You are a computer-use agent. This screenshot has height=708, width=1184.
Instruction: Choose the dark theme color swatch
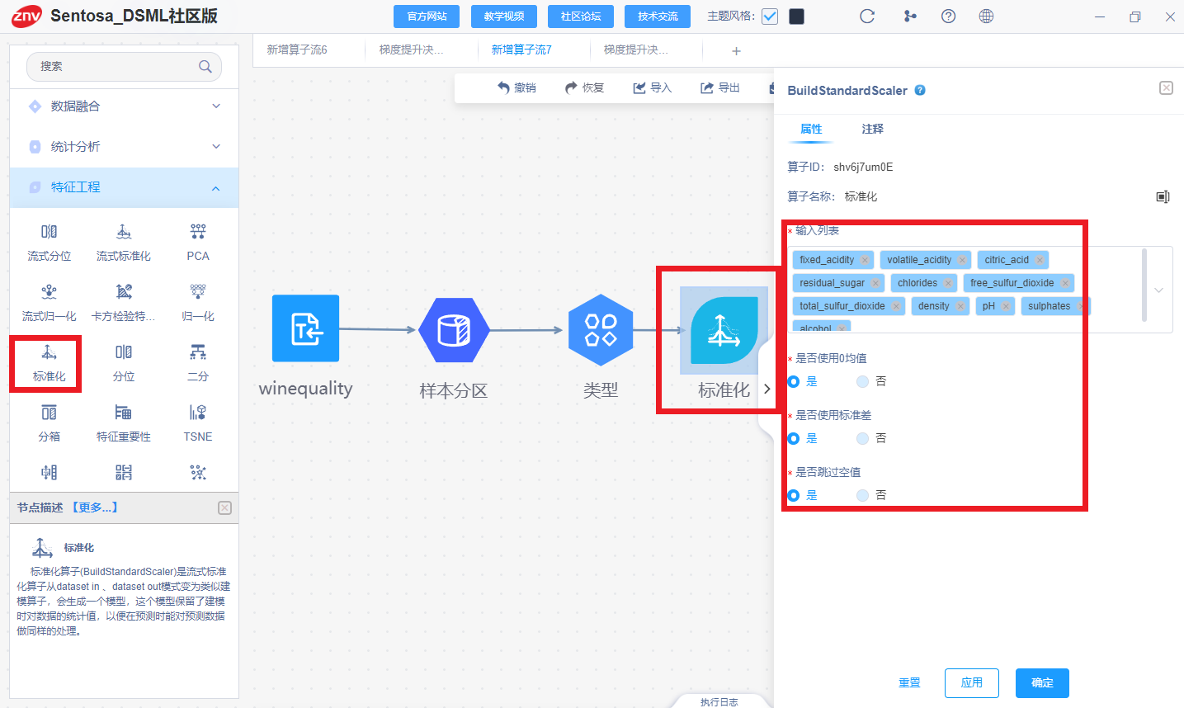(797, 17)
